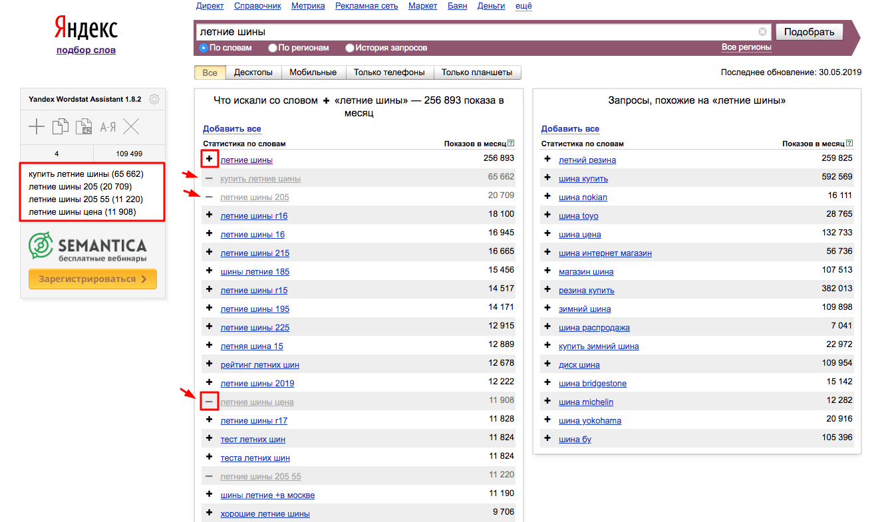This screenshot has width=882, height=522.
Task: Add 'летний резина' via plus icon
Action: [547, 159]
